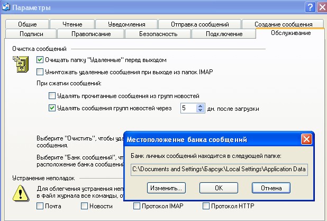Screen dimensions: 327x221
Task: Select the Подключение tab
Action: [x=224, y=34]
